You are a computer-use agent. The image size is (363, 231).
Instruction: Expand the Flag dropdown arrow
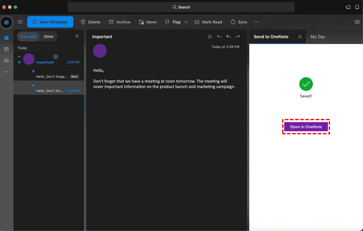pos(186,22)
